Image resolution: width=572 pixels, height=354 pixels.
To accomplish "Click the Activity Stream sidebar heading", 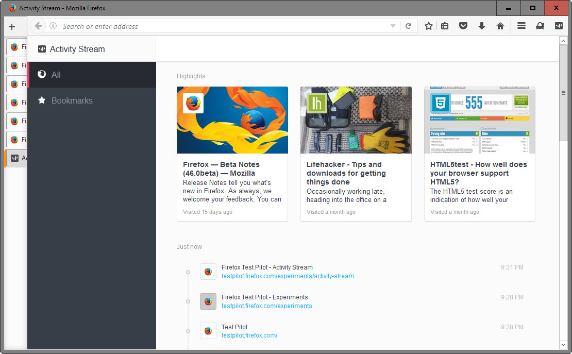I will click(x=77, y=49).
